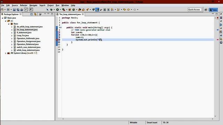Open Package Explorer View Menu triangle

point(45,14)
